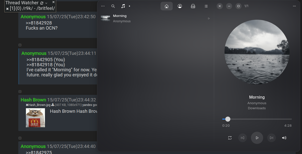Open the right-side more options menu

tap(294, 6)
